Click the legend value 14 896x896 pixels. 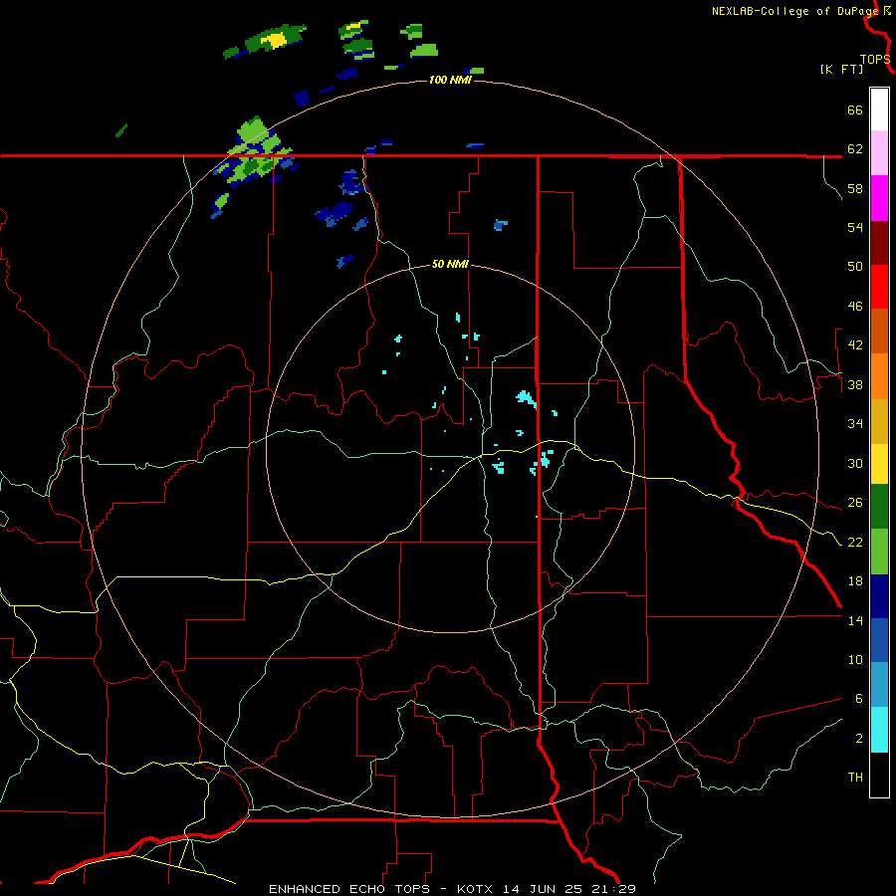[x=855, y=620]
